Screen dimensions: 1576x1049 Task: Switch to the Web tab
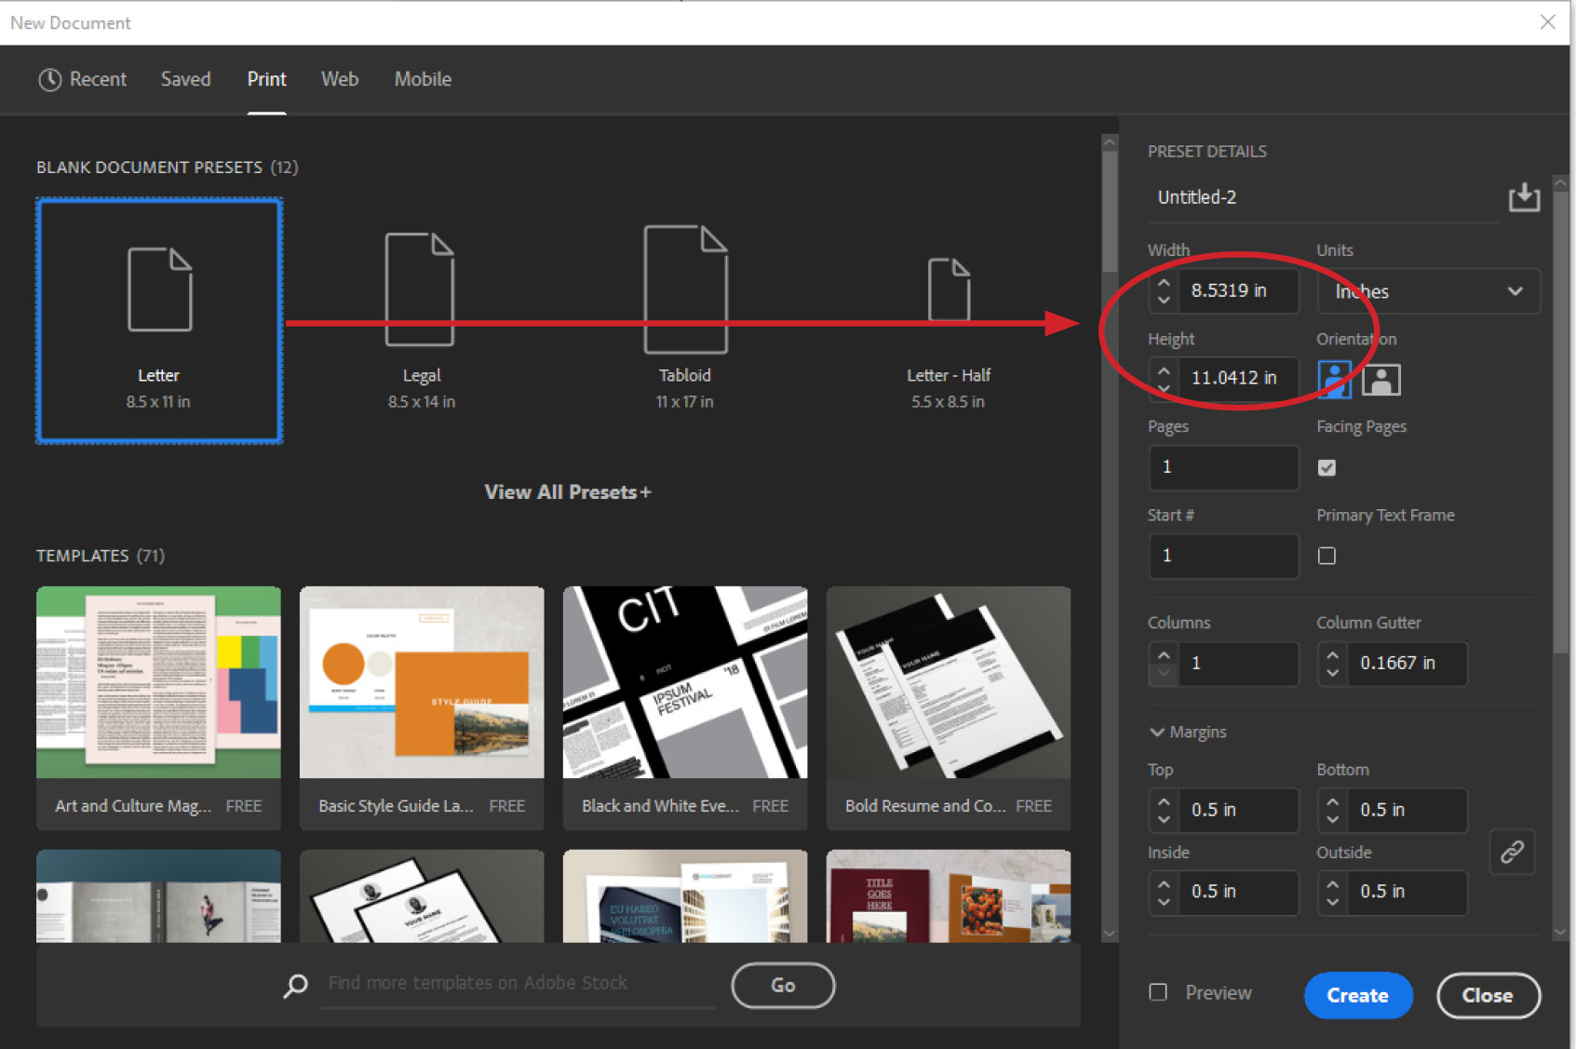click(339, 79)
